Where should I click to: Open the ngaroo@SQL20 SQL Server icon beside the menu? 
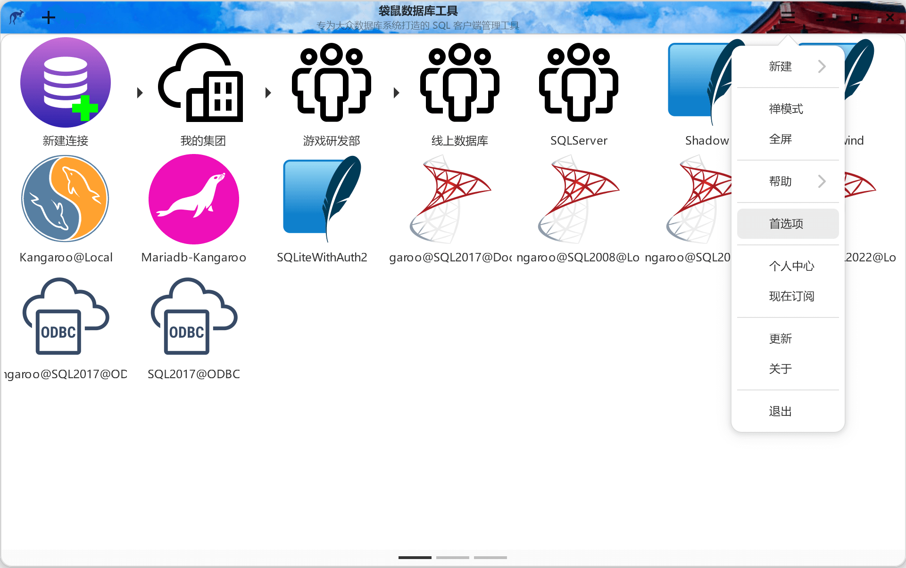(699, 199)
